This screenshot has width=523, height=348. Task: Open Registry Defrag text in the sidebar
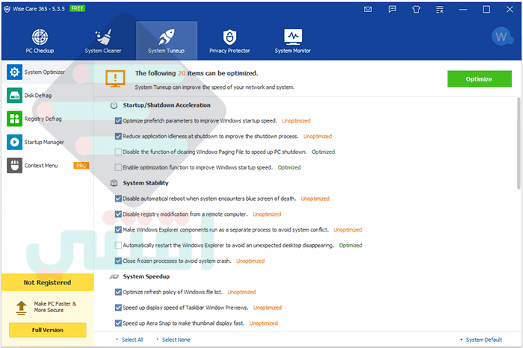pyautogui.click(x=43, y=119)
